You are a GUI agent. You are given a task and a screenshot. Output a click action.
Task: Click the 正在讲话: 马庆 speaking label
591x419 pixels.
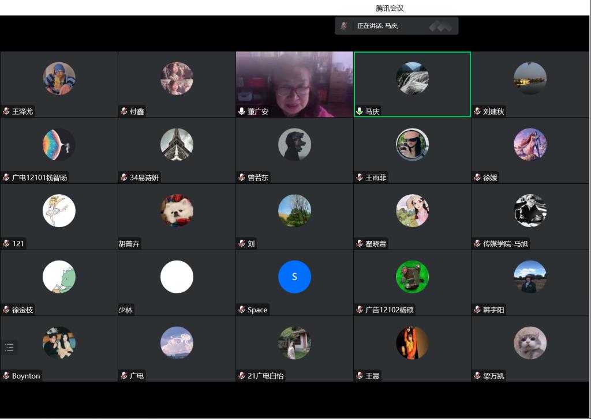click(x=378, y=26)
